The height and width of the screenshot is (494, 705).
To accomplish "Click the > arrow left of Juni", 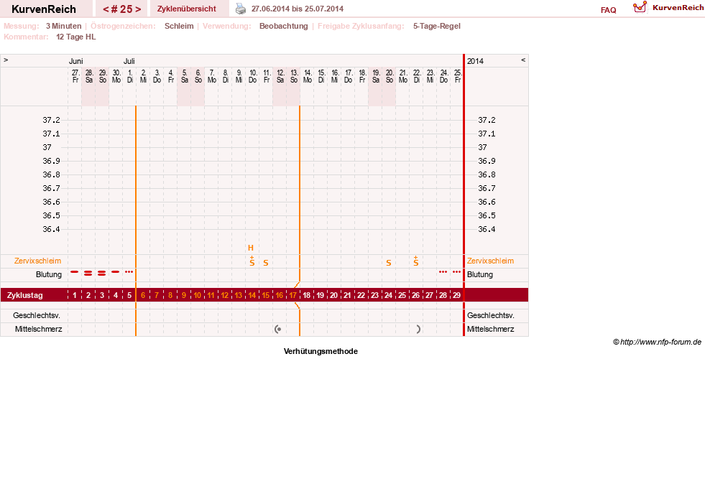I will click(6, 60).
